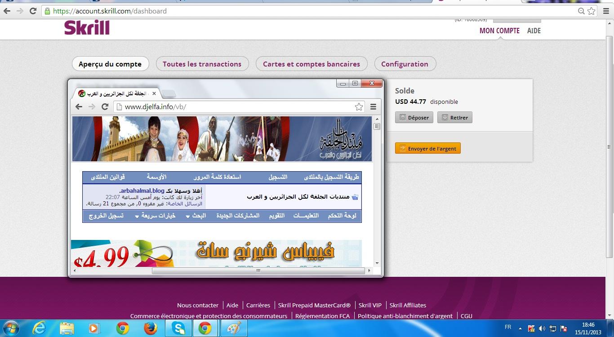Go back in the djelfa.info window
This screenshot has width=614, height=337.
point(79,106)
